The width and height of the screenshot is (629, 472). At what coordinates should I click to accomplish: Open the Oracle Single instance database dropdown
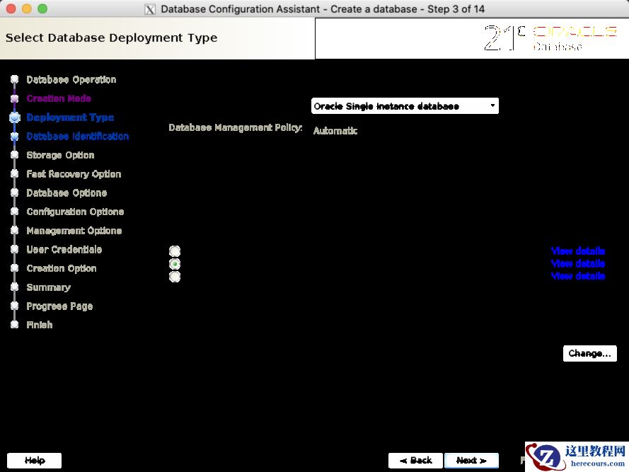[x=405, y=106]
